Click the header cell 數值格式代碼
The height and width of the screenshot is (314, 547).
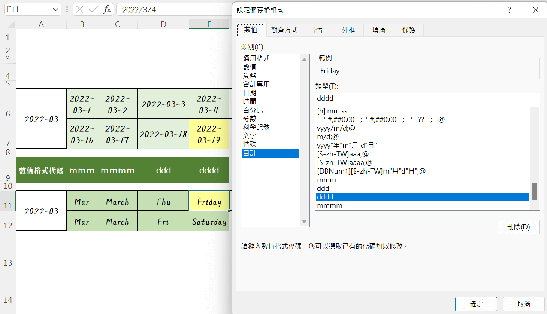pyautogui.click(x=41, y=170)
